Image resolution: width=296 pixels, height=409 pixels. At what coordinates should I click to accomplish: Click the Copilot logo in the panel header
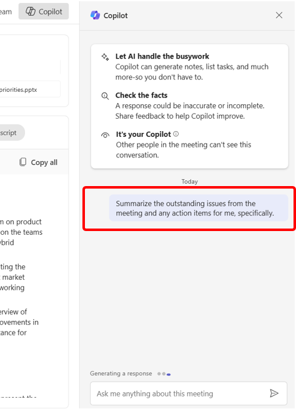click(95, 16)
